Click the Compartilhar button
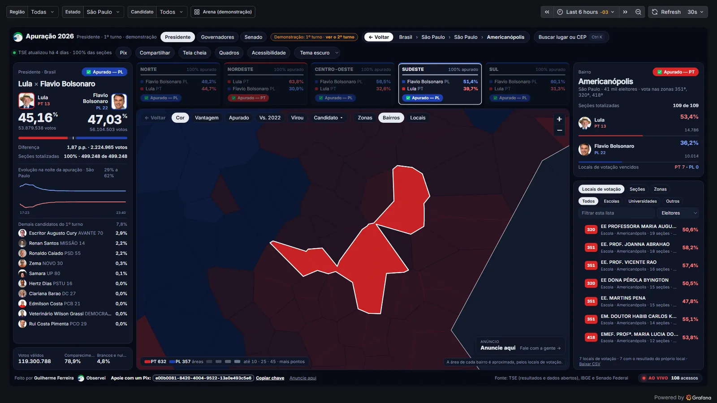Viewport: 717px width, 403px height. (x=155, y=53)
